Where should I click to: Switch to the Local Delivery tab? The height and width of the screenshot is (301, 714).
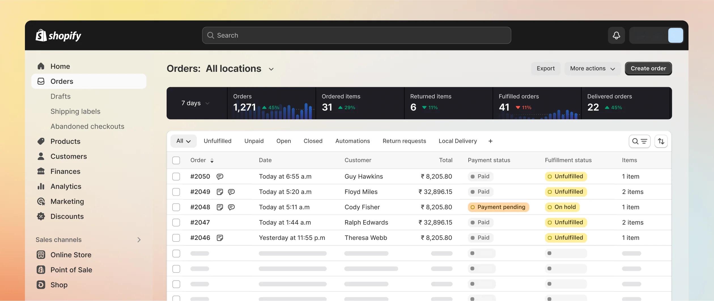458,141
